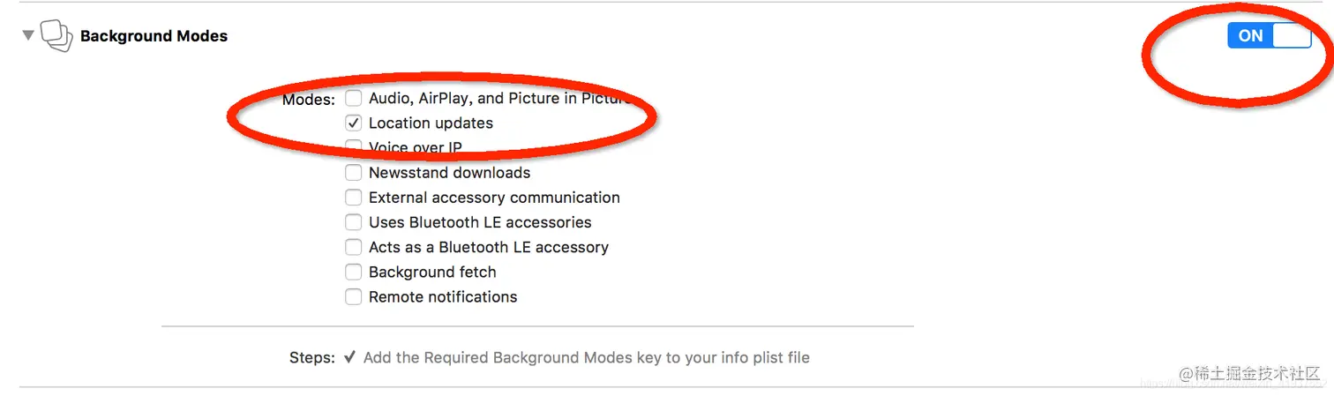Enable External accessory communication checkbox
The width and height of the screenshot is (1334, 396).
[353, 197]
